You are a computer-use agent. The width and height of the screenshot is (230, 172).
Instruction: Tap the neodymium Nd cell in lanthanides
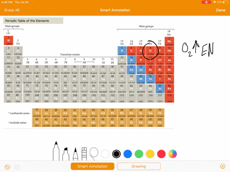click(x=65, y=113)
